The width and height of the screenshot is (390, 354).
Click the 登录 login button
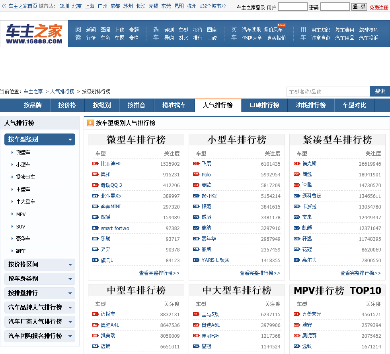359,7
